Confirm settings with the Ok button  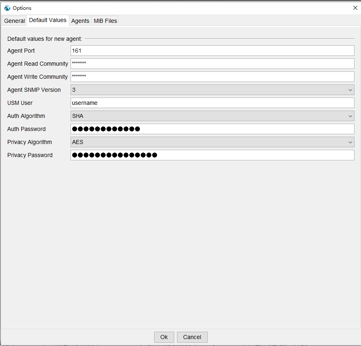164,337
